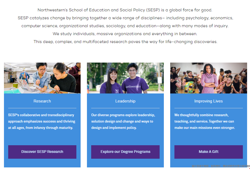The height and width of the screenshot is (169, 250).
Task: Click the diverse programs description paragraph
Action: point(123,121)
